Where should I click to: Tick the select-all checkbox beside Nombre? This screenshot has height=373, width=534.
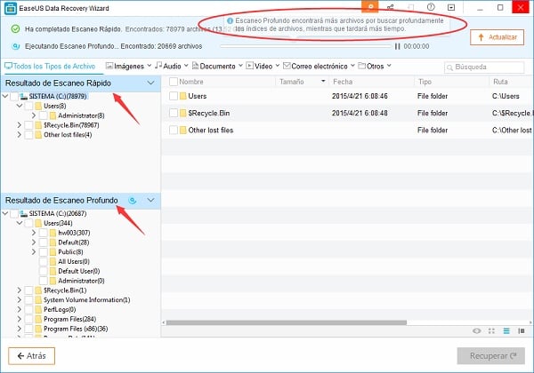174,82
